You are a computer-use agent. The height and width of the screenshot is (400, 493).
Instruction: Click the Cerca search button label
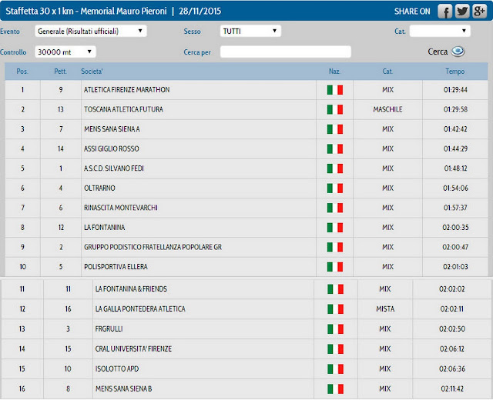point(438,52)
